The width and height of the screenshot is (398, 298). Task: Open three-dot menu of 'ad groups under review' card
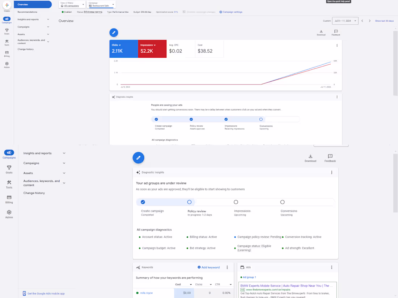331,173
